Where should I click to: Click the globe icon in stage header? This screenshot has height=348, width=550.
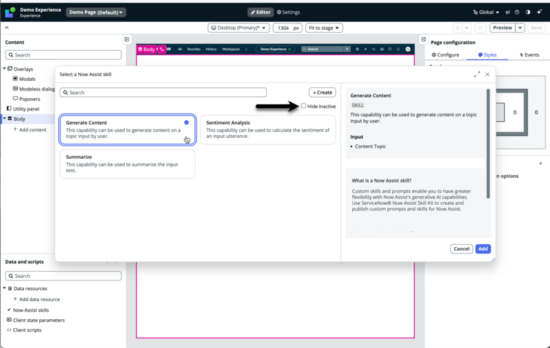[x=357, y=49]
